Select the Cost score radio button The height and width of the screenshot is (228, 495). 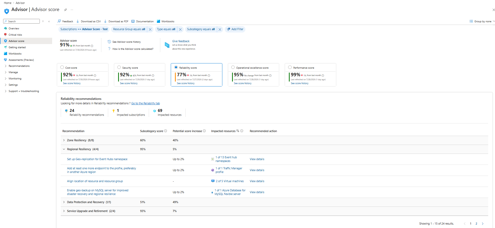pos(62,67)
